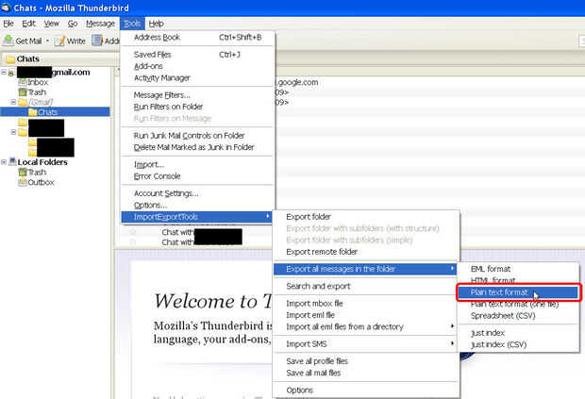Image resolution: width=585 pixels, height=399 pixels.
Task: Select Save all mail files
Action: [x=366, y=373]
